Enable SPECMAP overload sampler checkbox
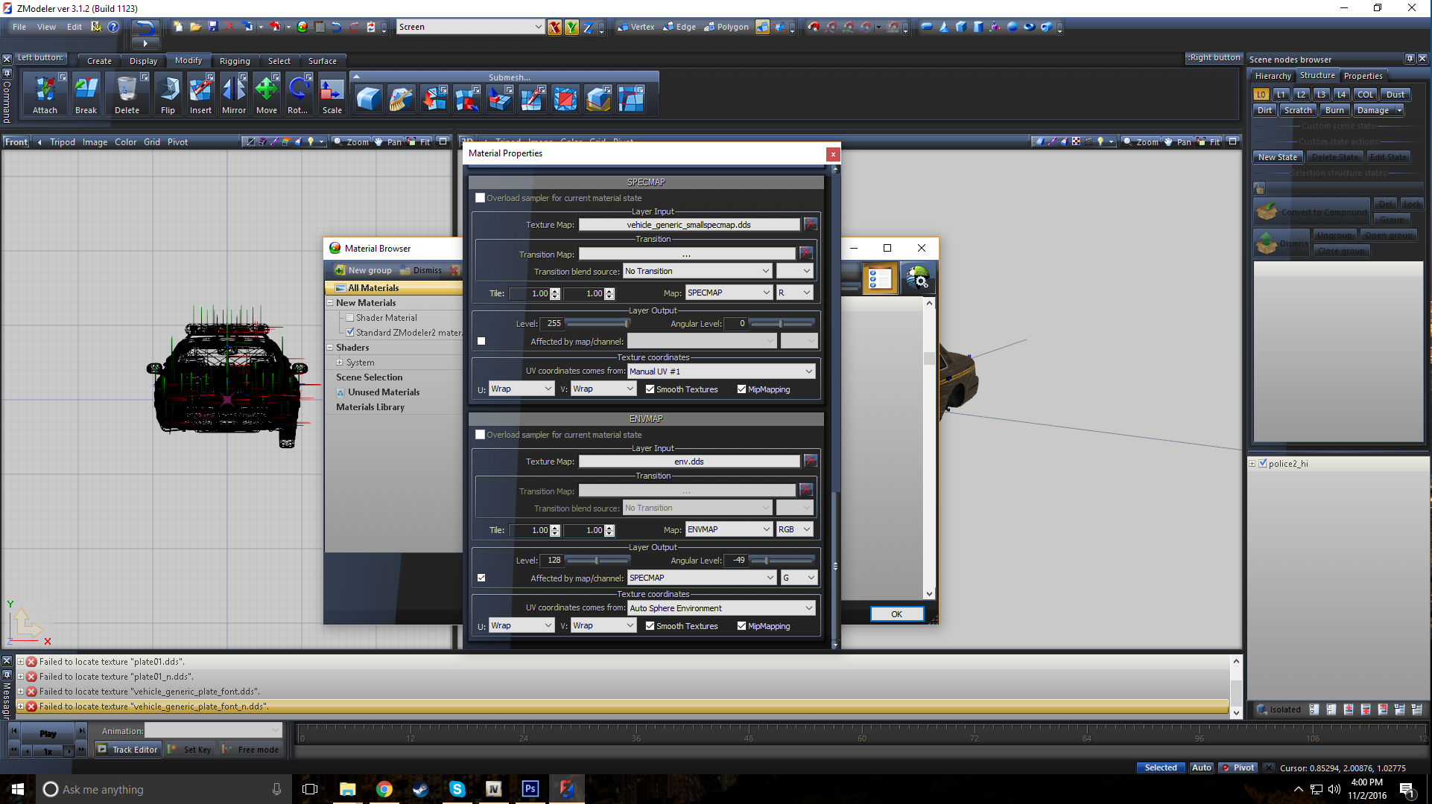1432x804 pixels. coord(481,198)
